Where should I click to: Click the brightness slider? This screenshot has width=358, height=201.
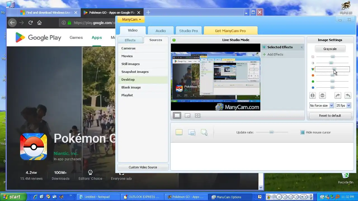(x=332, y=57)
